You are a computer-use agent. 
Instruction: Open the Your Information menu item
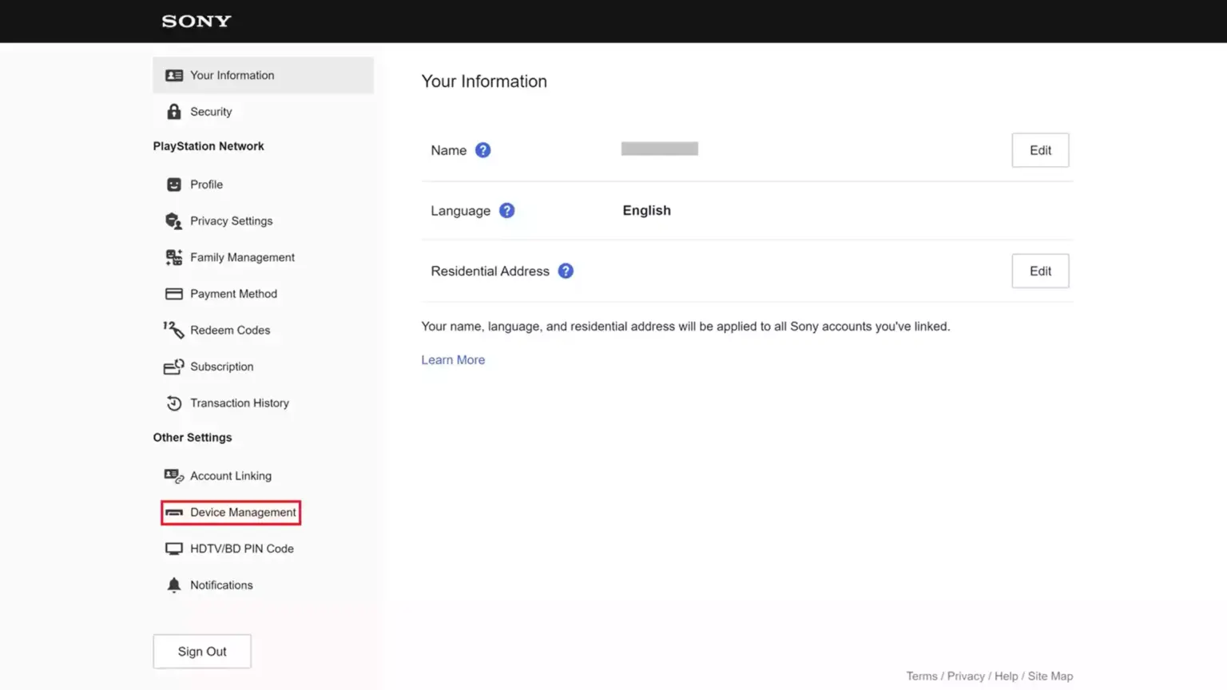point(263,75)
